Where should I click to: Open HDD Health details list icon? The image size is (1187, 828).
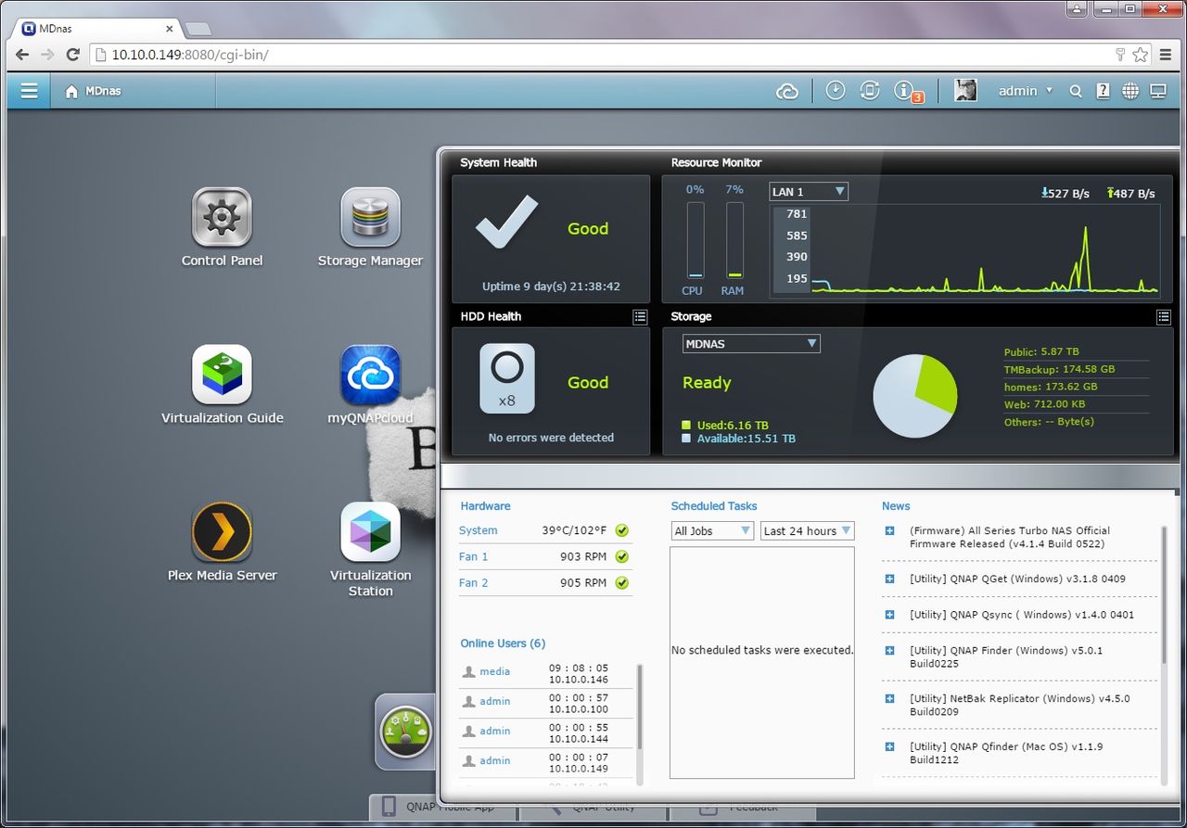640,317
